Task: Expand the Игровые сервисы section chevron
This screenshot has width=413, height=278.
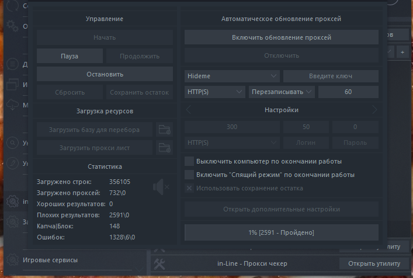Action: click(140, 269)
